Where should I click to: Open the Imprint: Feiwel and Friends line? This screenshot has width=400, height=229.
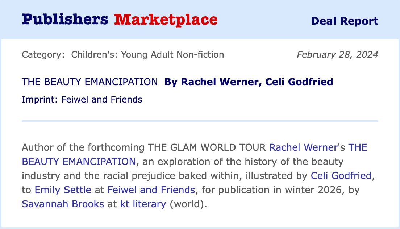pyautogui.click(x=82, y=99)
